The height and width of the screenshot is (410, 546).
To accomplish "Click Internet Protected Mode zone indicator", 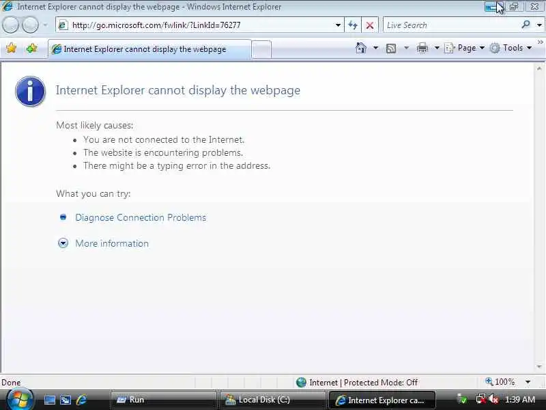I will click(357, 383).
